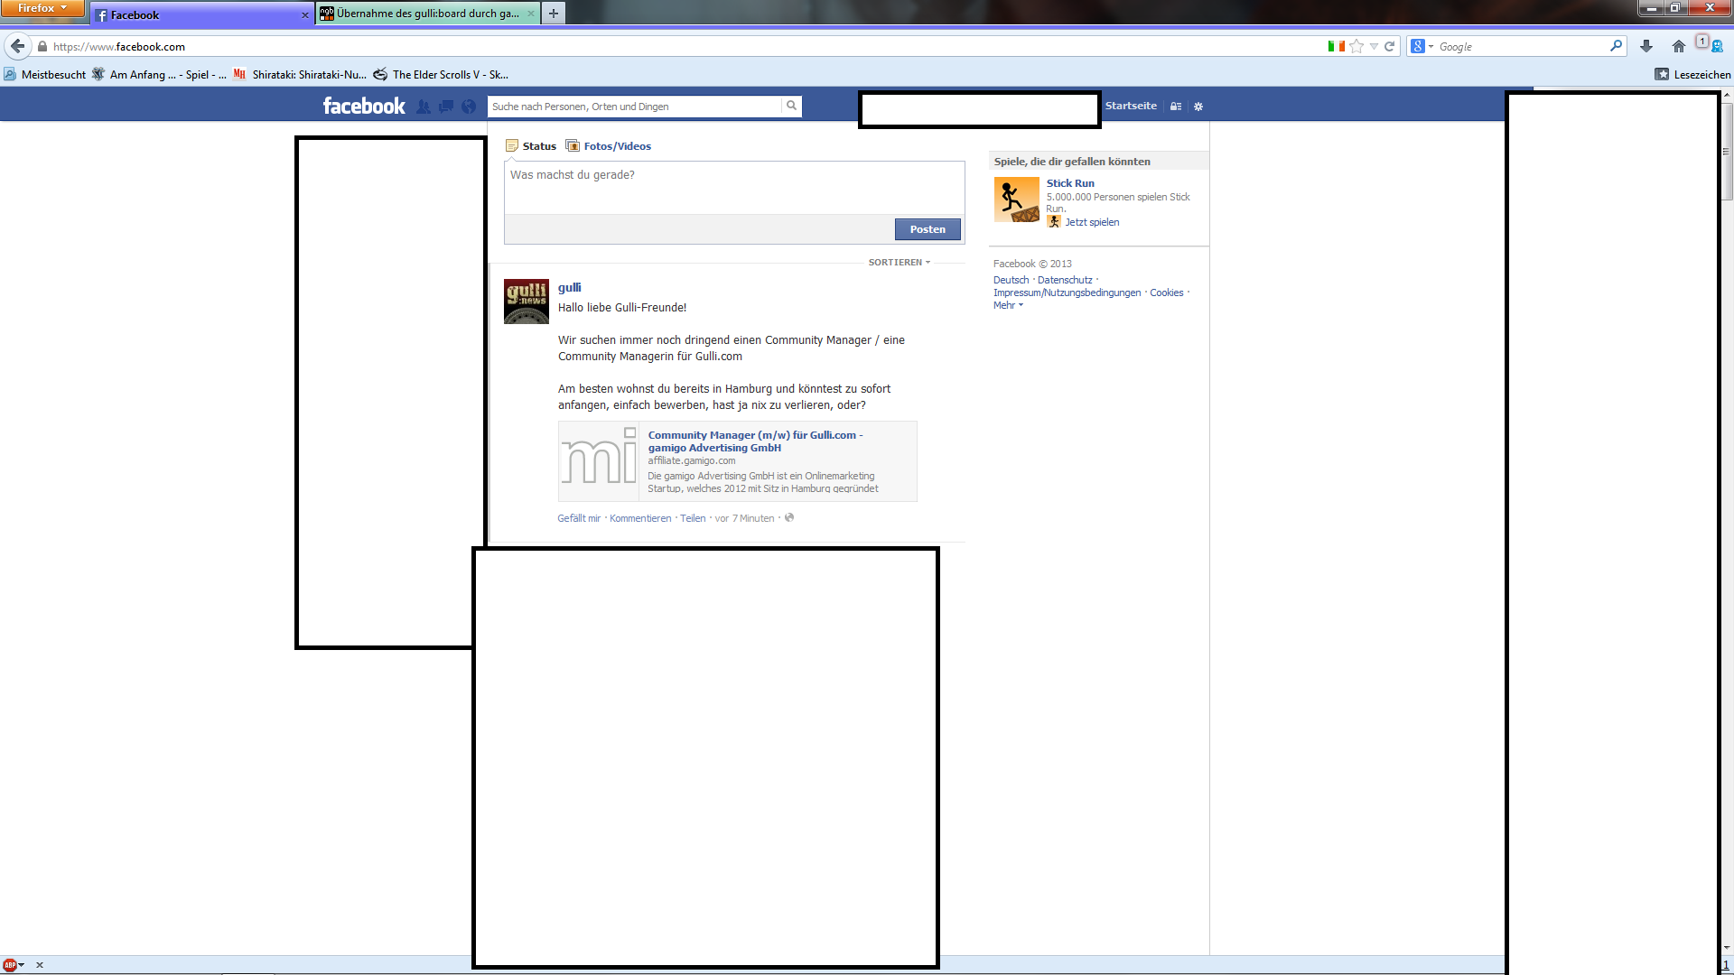This screenshot has height=975, width=1734.
Task: Expand the SORTIEREN dropdown
Action: coord(899,263)
